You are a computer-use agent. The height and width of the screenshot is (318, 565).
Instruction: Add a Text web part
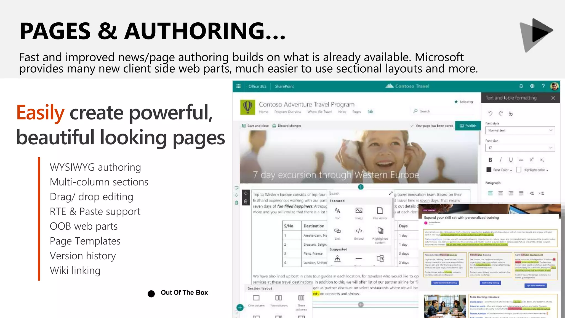(337, 213)
